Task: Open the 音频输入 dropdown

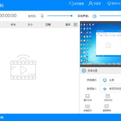Action: (x=111, y=89)
